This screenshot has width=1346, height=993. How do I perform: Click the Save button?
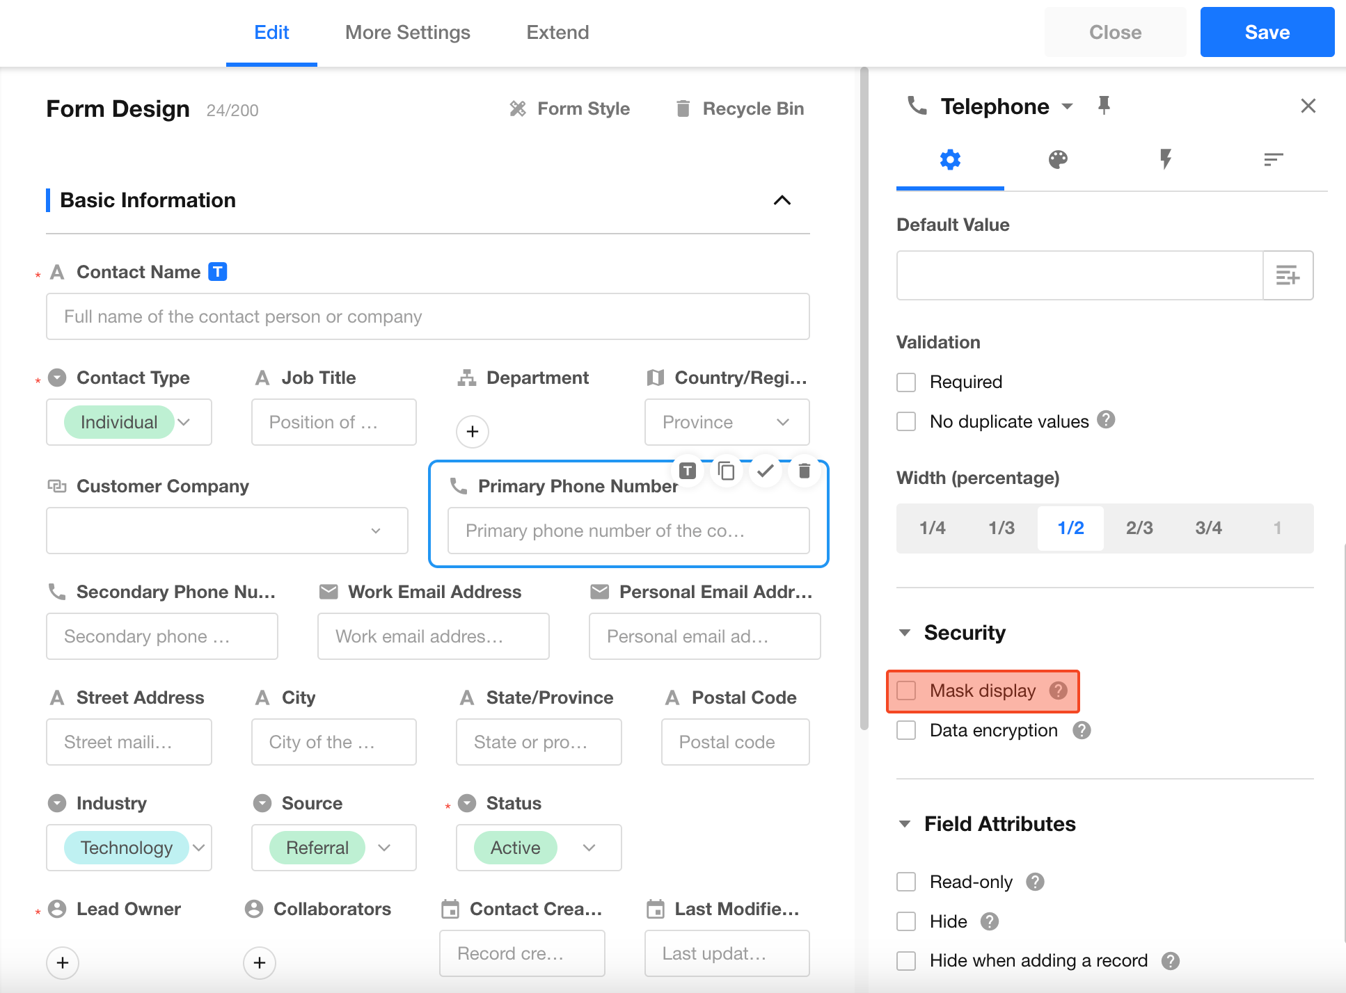pyautogui.click(x=1267, y=32)
